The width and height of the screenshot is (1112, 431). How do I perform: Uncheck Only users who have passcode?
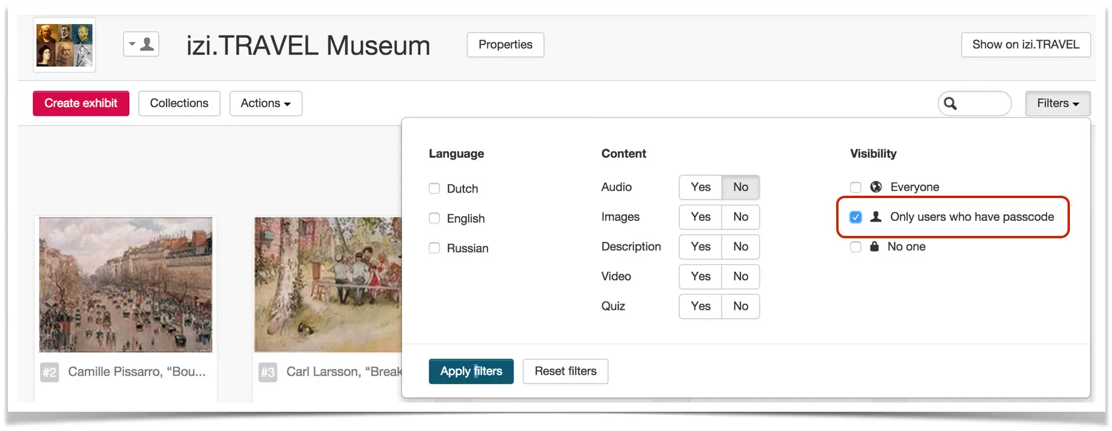point(855,217)
